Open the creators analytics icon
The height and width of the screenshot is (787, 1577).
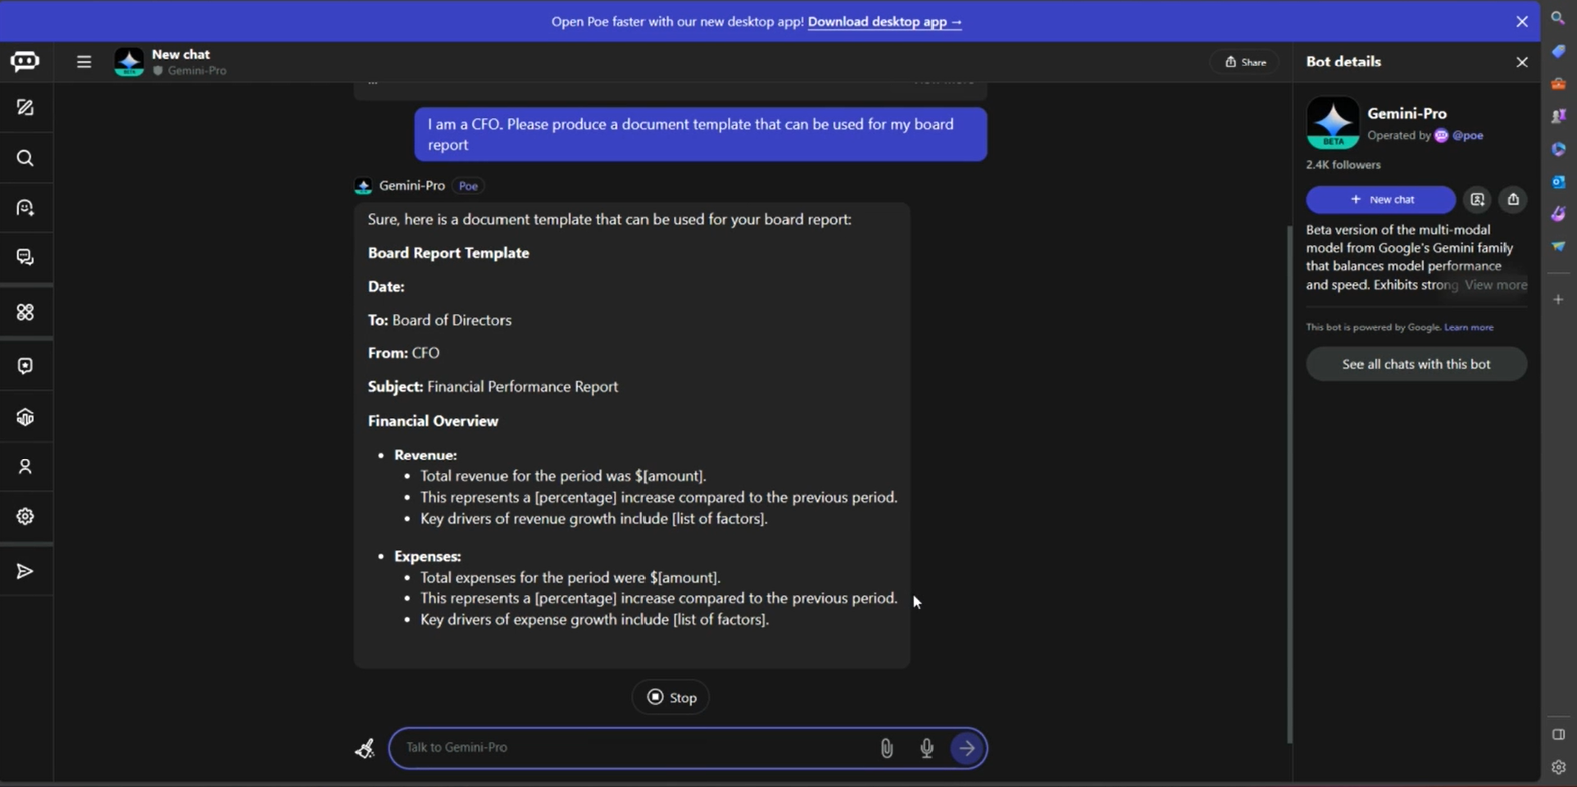click(25, 417)
